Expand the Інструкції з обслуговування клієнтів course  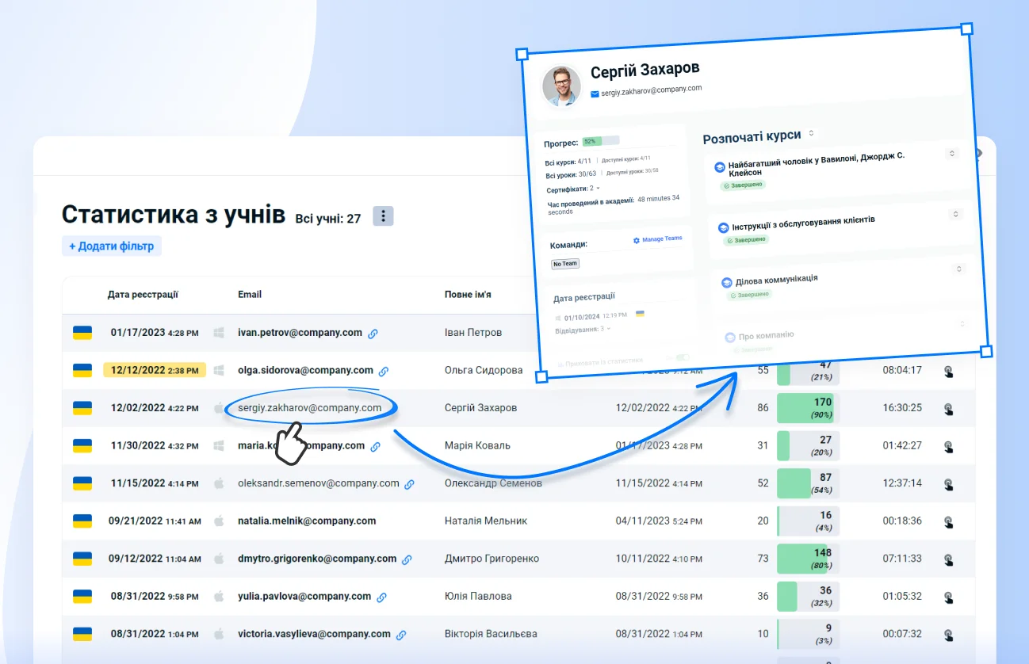[955, 214]
